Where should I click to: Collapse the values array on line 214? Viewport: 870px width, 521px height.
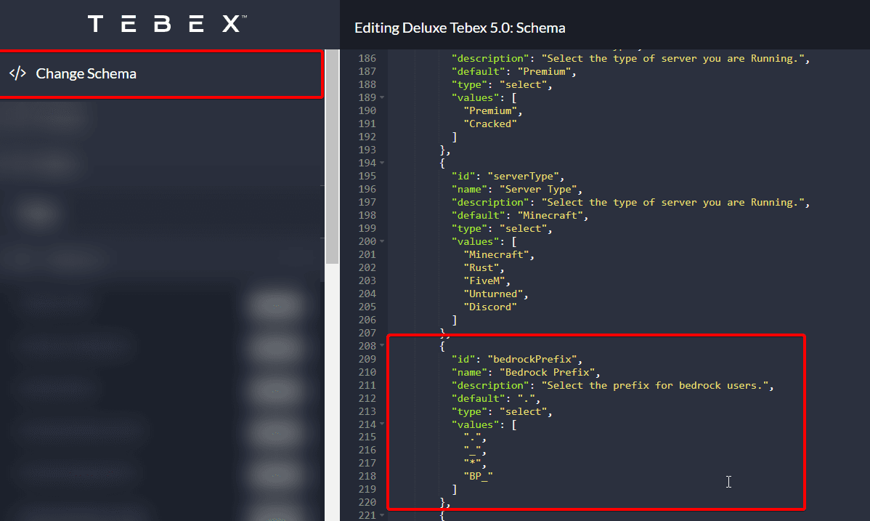[x=382, y=424]
